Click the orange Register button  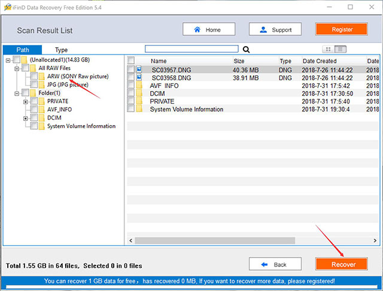click(342, 29)
